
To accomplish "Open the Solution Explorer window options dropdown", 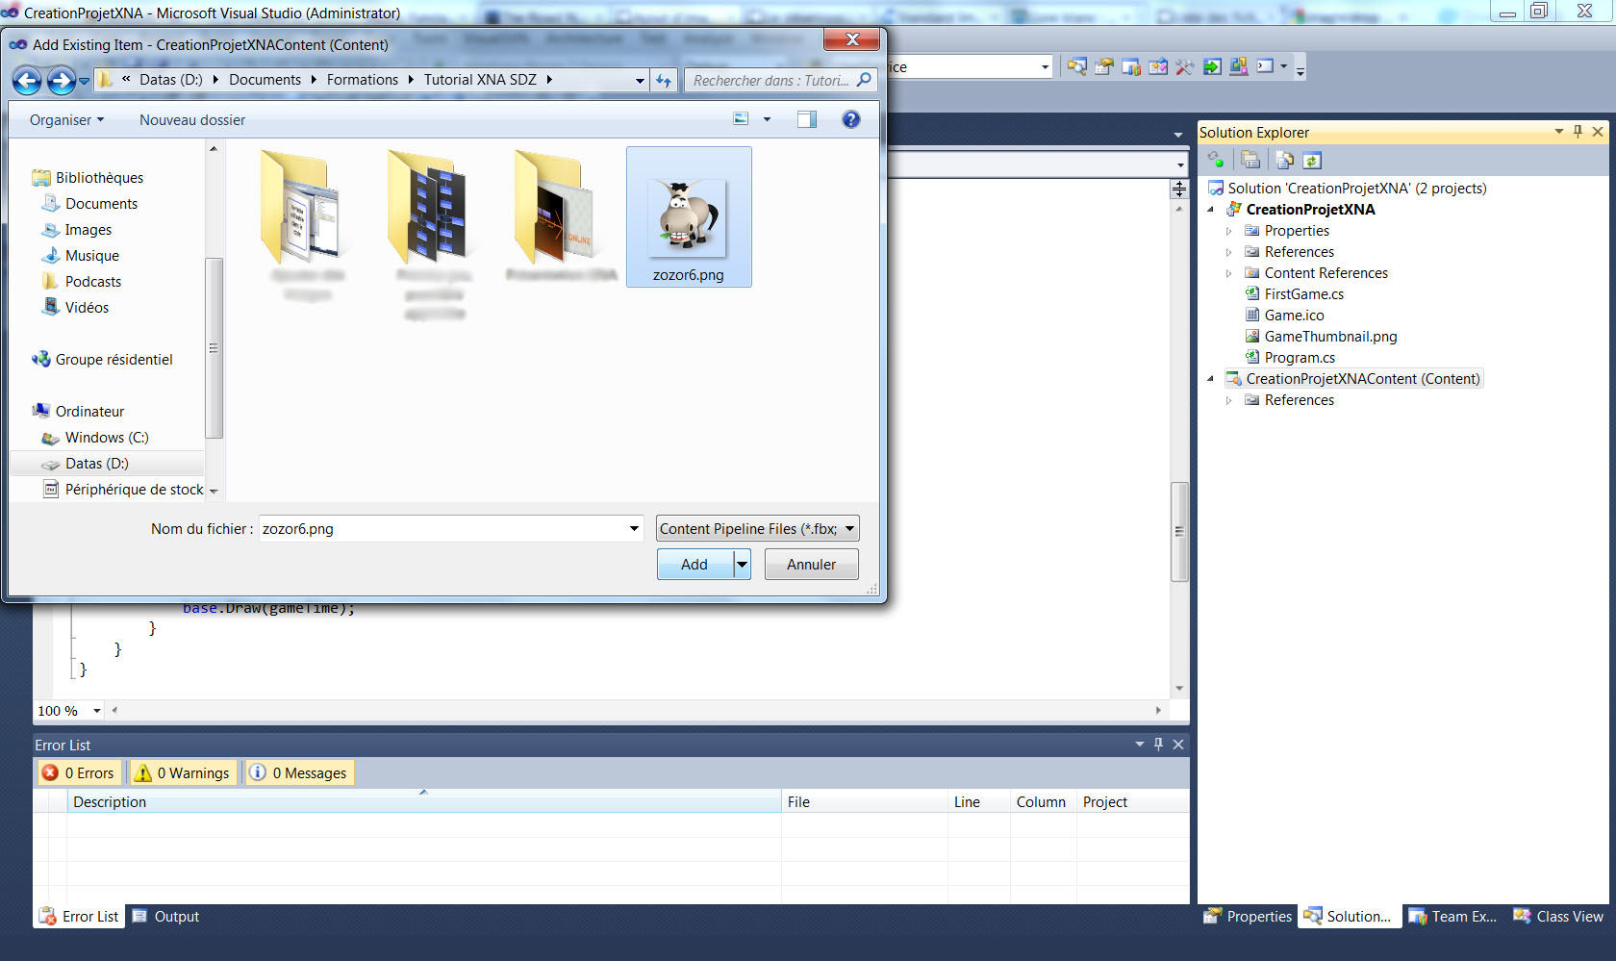I will [1559, 132].
